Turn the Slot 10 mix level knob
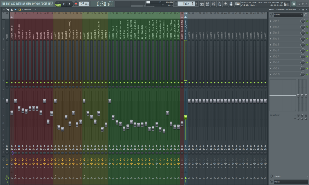The width and height of the screenshot is (309, 185). (303, 74)
